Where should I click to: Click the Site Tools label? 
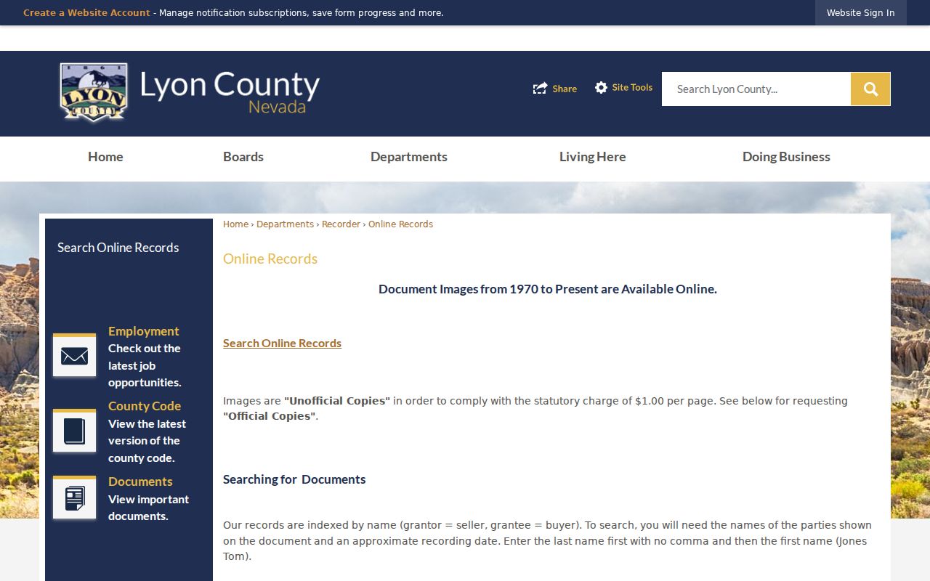(x=632, y=87)
